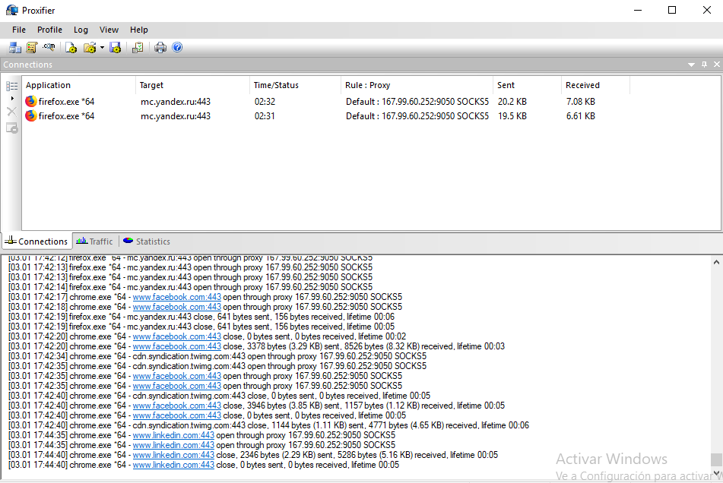723x483 pixels.
Task: Open the profile Open dropdown arrow
Action: coord(100,47)
